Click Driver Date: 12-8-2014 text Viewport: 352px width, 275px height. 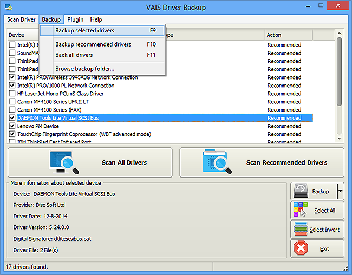(x=41, y=216)
